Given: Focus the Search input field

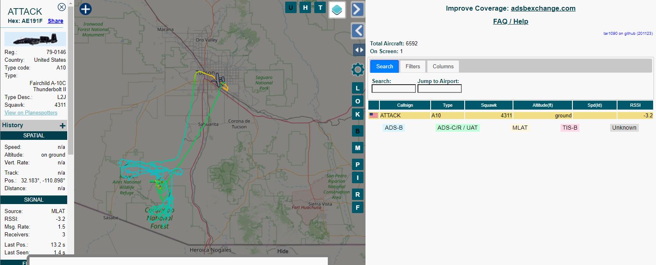Looking at the screenshot, I should coord(393,88).
